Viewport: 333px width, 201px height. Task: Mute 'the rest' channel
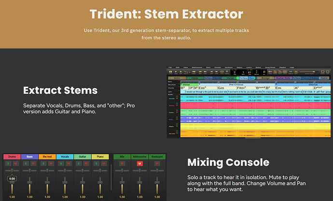tap(51, 163)
